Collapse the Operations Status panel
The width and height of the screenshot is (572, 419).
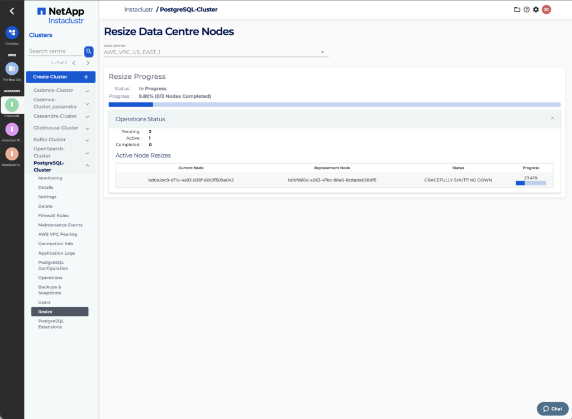pyautogui.click(x=552, y=118)
